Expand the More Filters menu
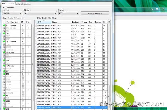 (95, 13)
